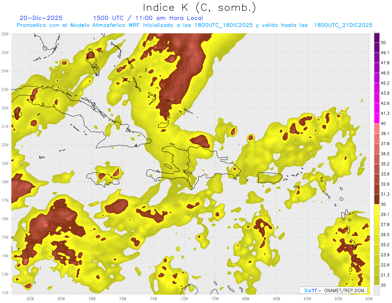
Task: Click the "25.2" value on the color scale
Action: pos(385,244)
